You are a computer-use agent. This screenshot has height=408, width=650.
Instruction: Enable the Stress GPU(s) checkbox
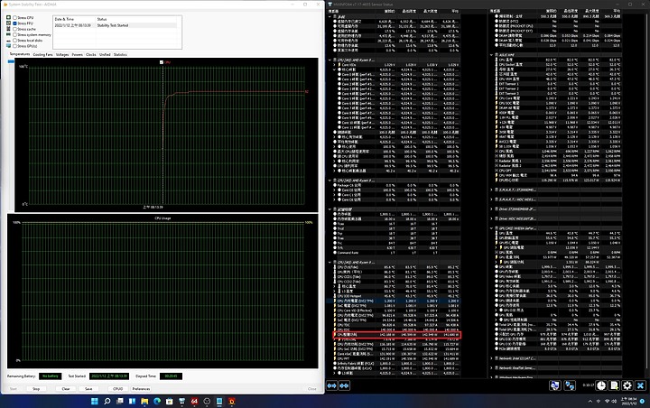15,46
